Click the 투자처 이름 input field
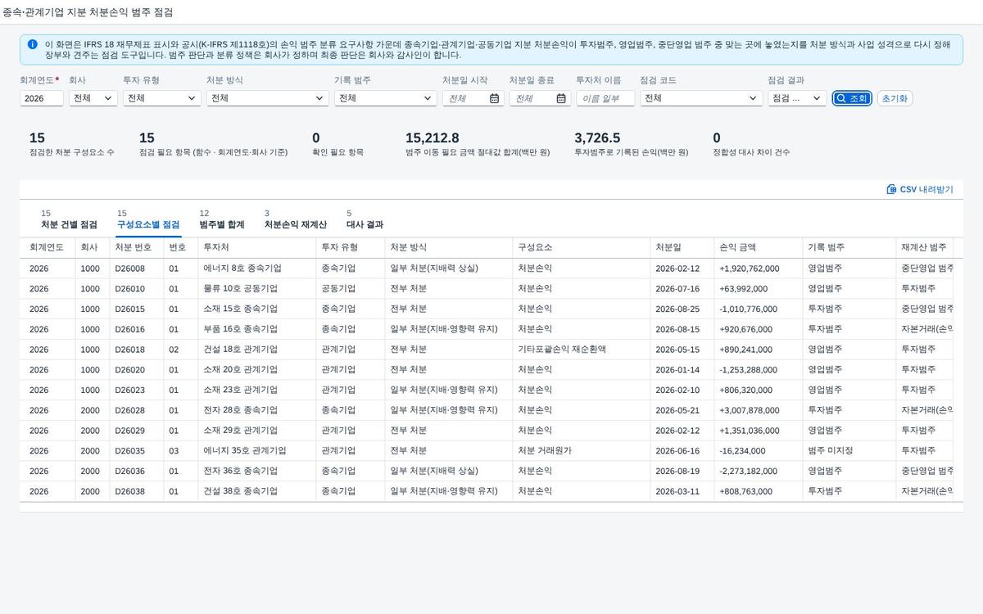The image size is (983, 614). 605,98
